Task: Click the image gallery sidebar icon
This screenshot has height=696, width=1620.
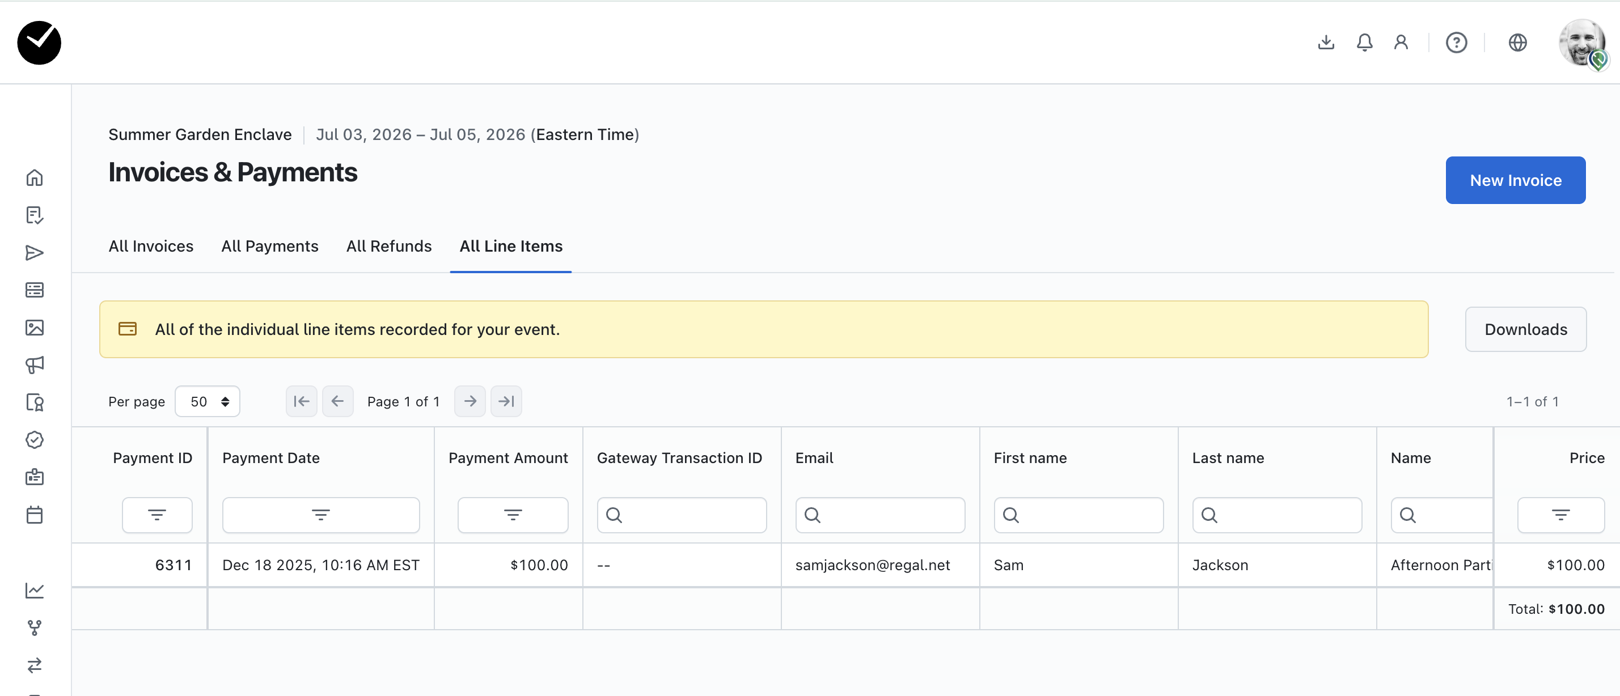Action: pos(35,328)
